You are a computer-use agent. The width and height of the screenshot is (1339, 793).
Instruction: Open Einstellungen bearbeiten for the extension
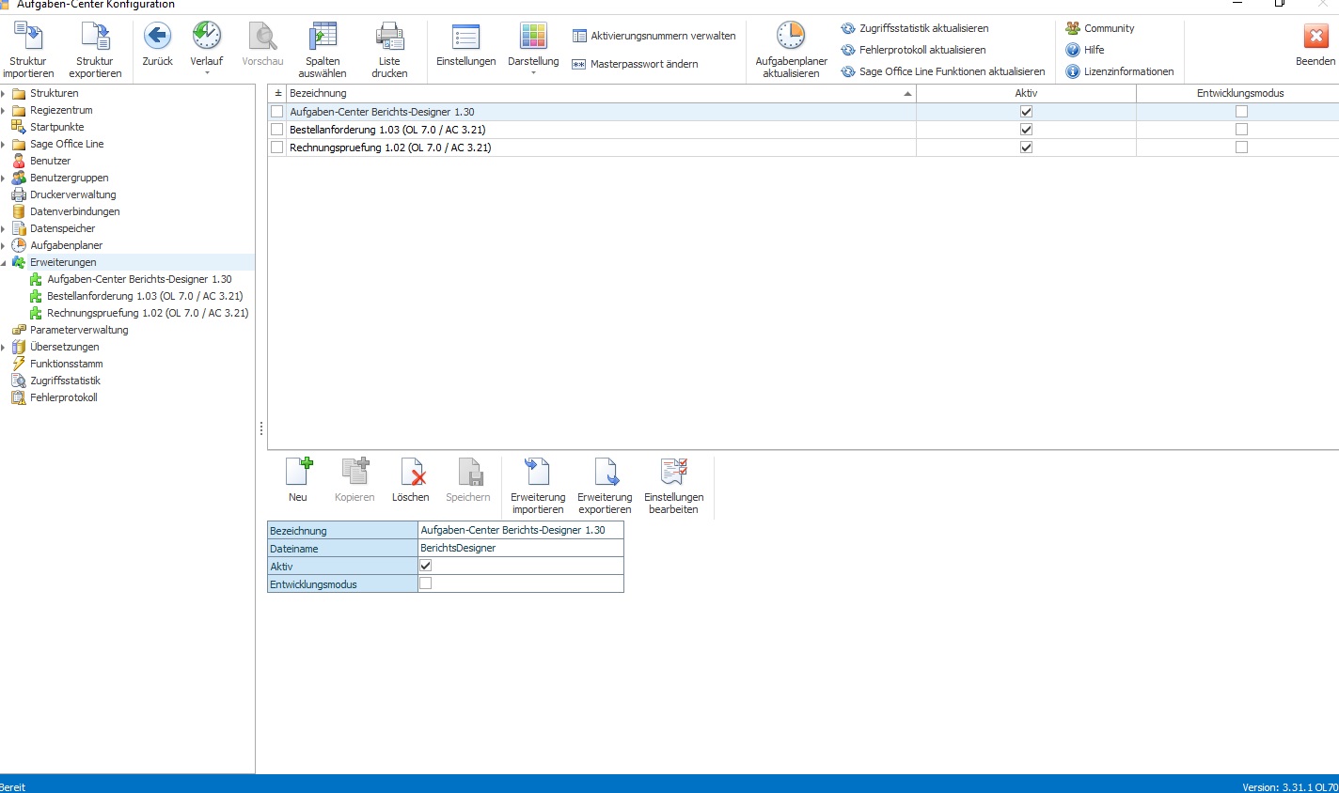673,486
